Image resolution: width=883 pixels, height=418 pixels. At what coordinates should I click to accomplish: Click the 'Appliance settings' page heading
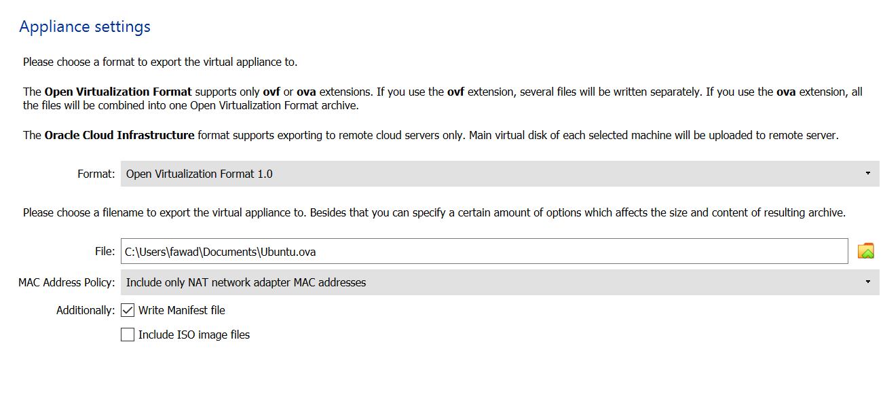pos(85,27)
